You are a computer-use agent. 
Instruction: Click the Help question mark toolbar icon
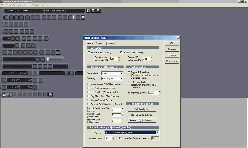tap(50, 94)
